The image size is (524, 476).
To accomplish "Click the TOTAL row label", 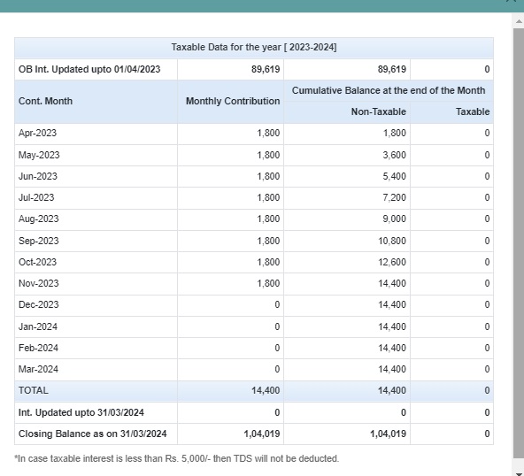I will 34,390.
